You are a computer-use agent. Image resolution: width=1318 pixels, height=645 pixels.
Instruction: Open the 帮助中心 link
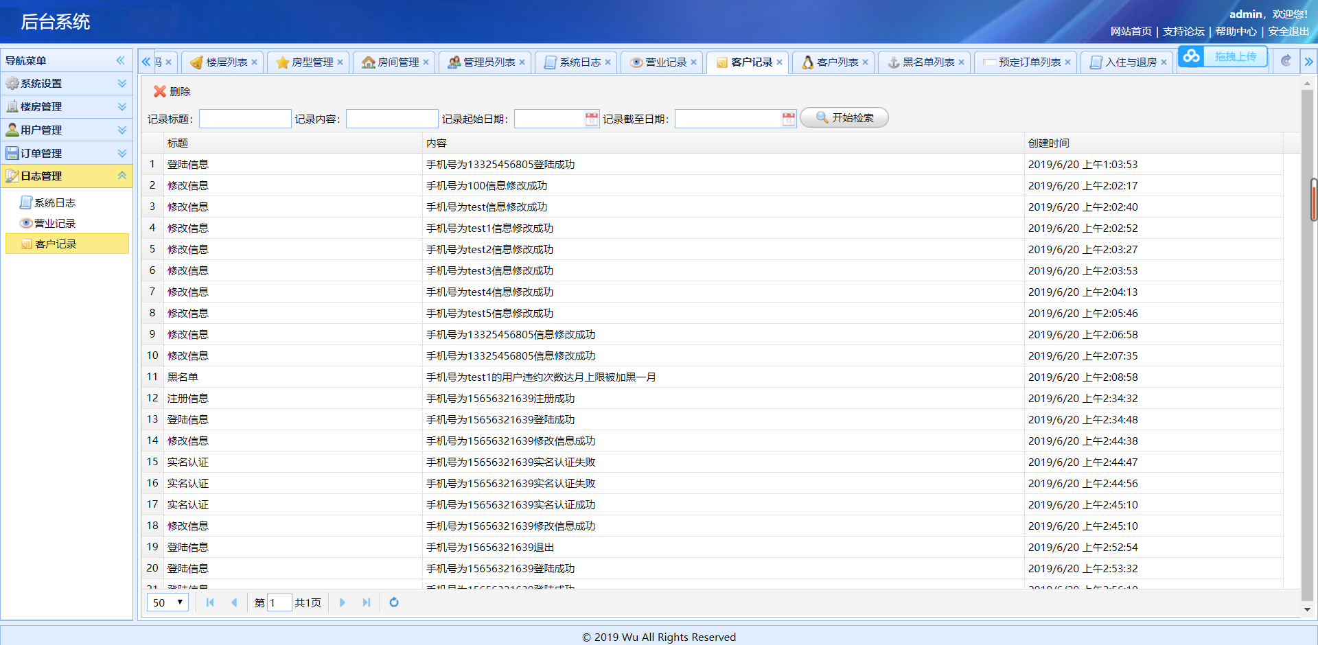pyautogui.click(x=1236, y=32)
